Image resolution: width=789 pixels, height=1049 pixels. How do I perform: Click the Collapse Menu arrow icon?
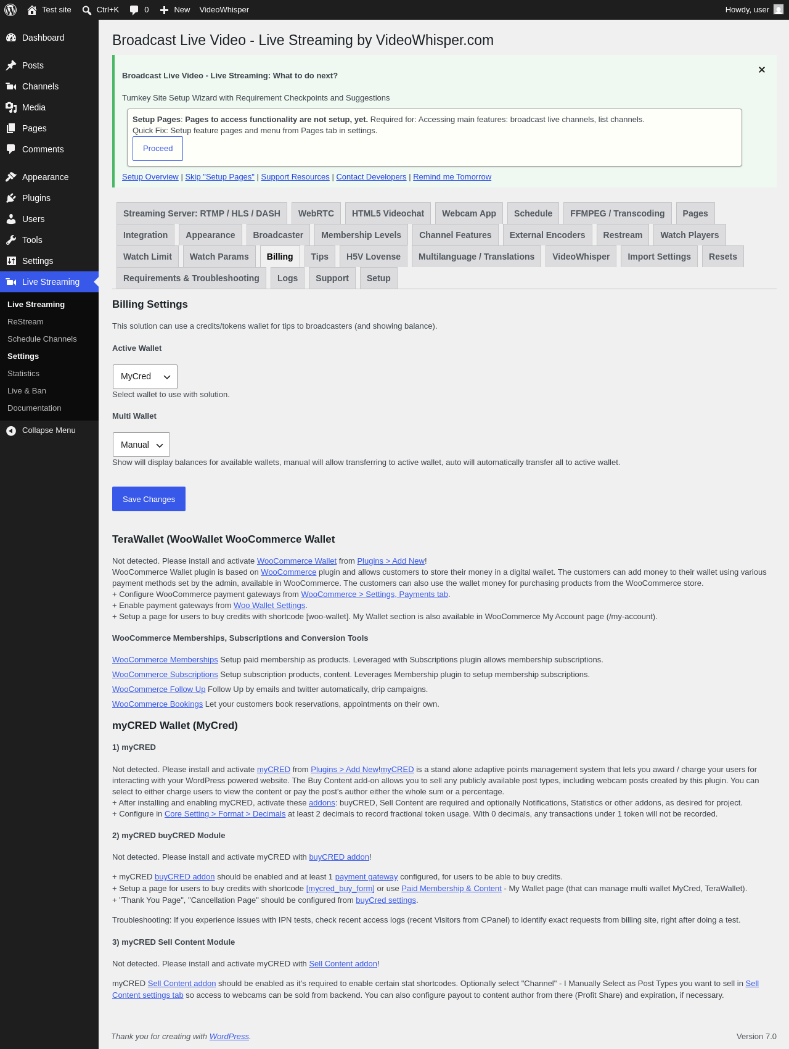(x=11, y=430)
